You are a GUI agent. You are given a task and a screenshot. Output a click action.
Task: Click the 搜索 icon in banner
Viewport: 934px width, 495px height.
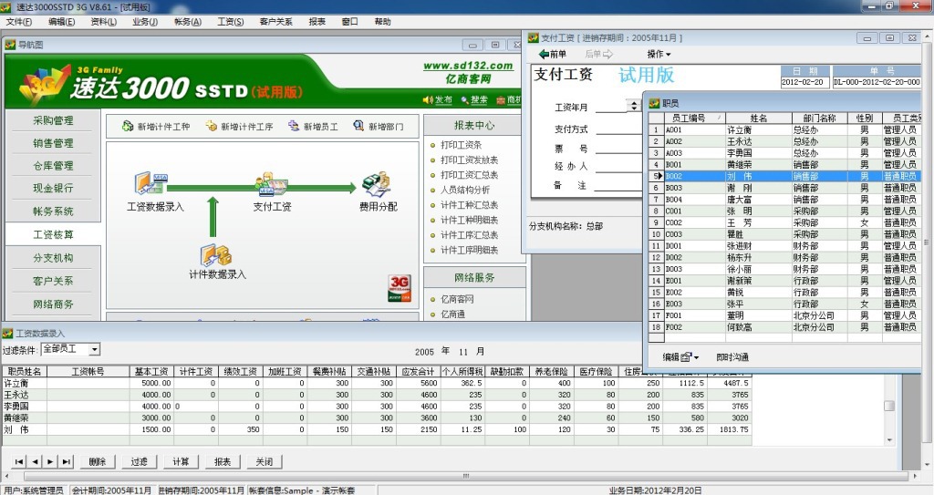tap(474, 99)
